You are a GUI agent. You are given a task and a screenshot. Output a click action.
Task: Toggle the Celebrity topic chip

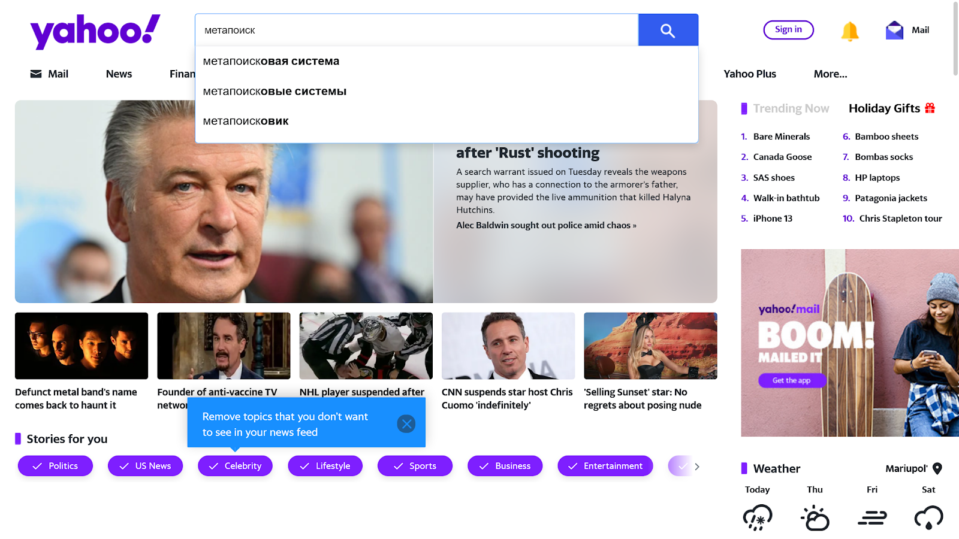click(x=235, y=466)
